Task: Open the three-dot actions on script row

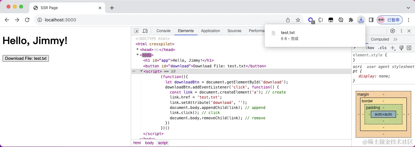Action: point(134,71)
